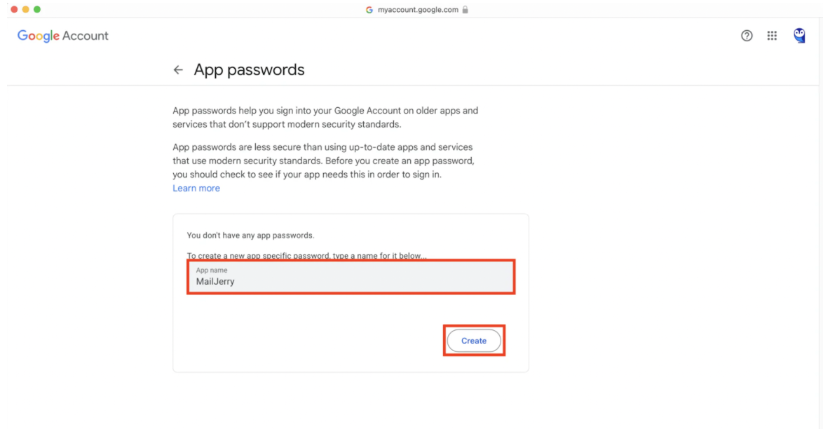Image resolution: width=823 pixels, height=429 pixels.
Task: Open the help question mark icon
Action: (747, 36)
